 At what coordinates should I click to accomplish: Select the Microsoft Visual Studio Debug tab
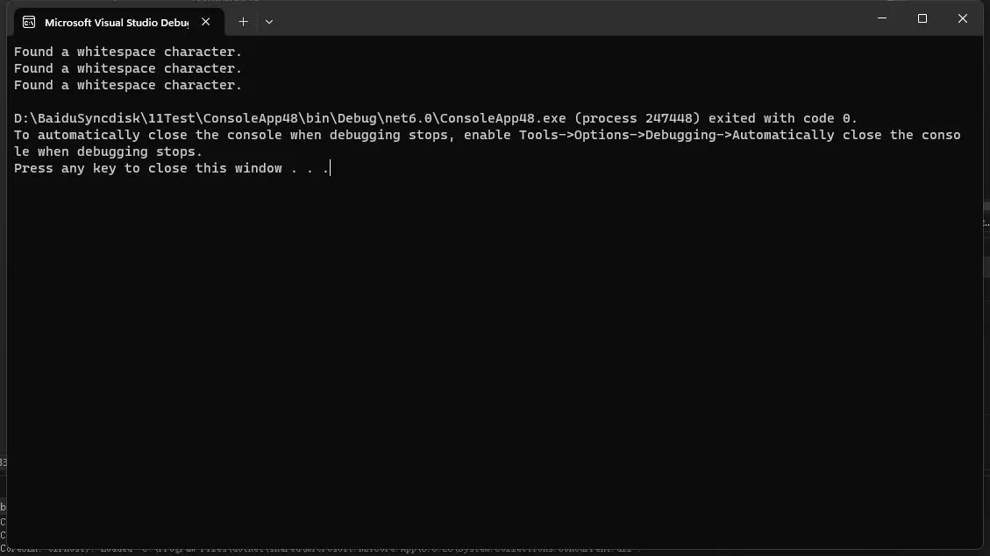tap(118, 22)
